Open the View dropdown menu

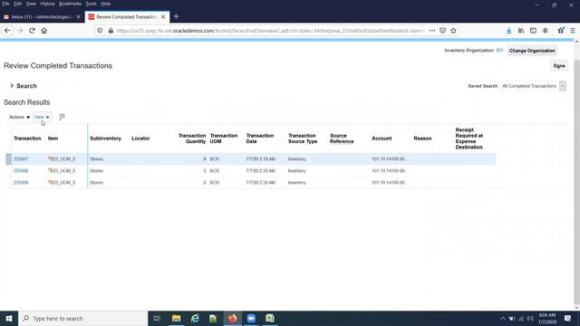(x=42, y=117)
